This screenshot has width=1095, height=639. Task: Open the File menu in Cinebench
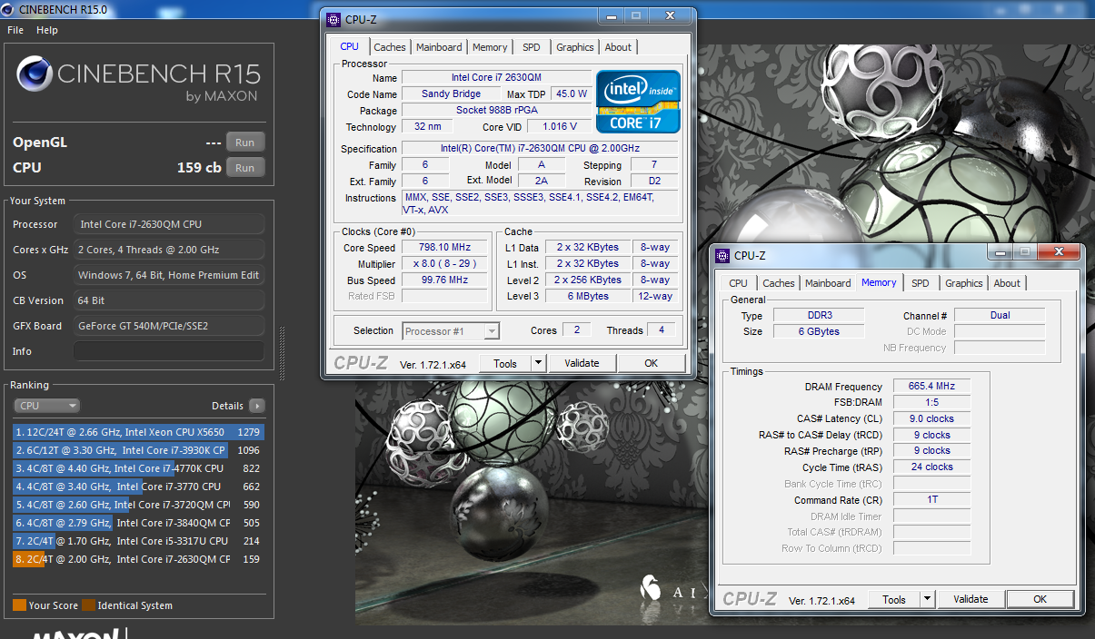point(15,30)
